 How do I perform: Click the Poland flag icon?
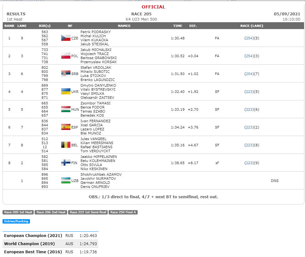[x=66, y=56]
